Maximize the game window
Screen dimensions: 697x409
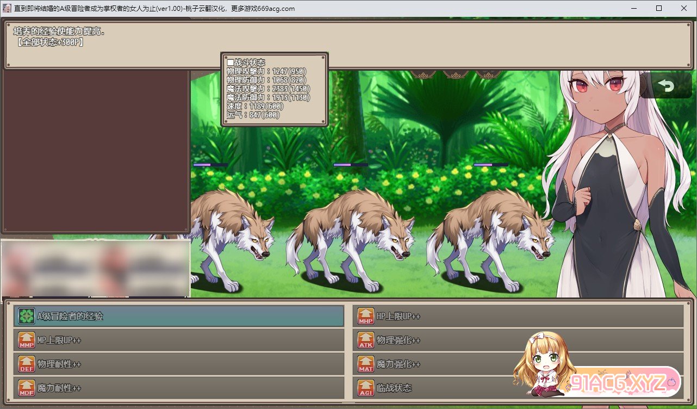(659, 8)
